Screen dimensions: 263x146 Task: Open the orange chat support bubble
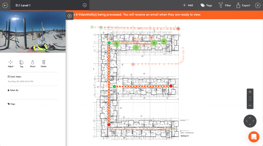click(254, 137)
